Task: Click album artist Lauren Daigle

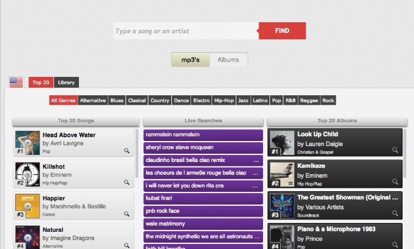Action: [324, 144]
